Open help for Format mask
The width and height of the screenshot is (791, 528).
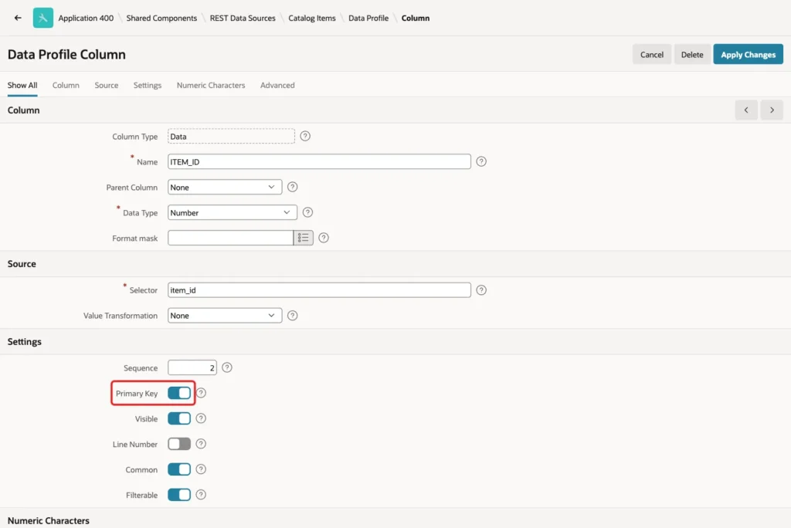[x=324, y=238]
